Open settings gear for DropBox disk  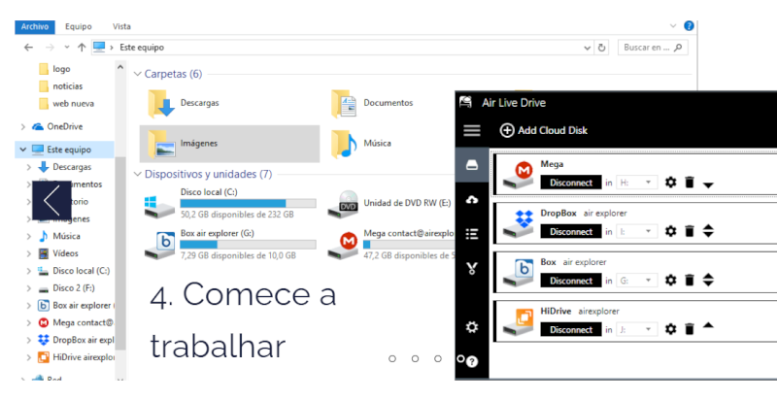click(x=670, y=231)
